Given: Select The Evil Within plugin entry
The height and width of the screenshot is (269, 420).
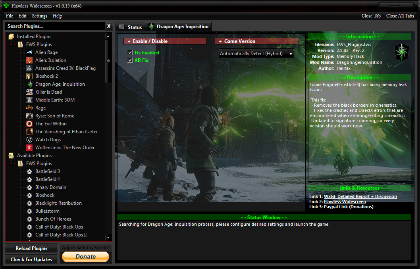Looking at the screenshot, I should pyautogui.click(x=51, y=124).
